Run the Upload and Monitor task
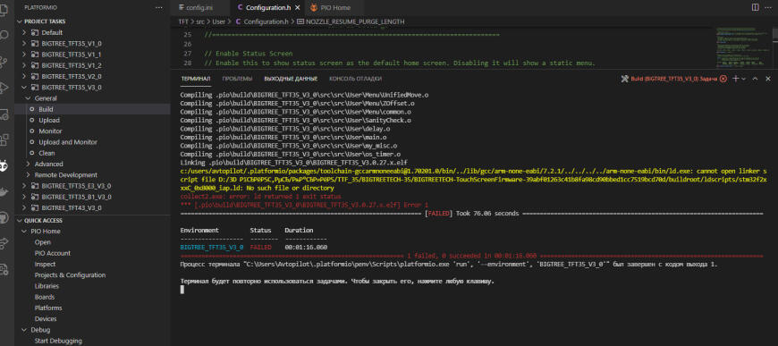Screen dimensions: 778x346 click(68, 142)
